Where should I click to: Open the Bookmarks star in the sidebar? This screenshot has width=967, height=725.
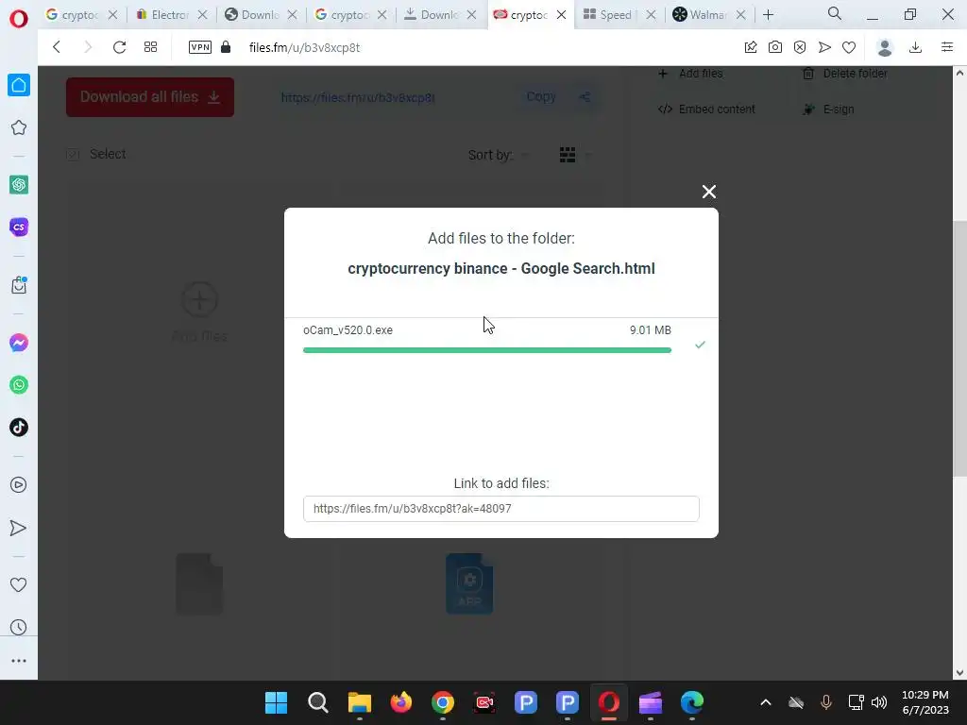(x=19, y=127)
